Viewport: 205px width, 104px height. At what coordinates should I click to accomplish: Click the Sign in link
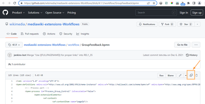[184, 12]
